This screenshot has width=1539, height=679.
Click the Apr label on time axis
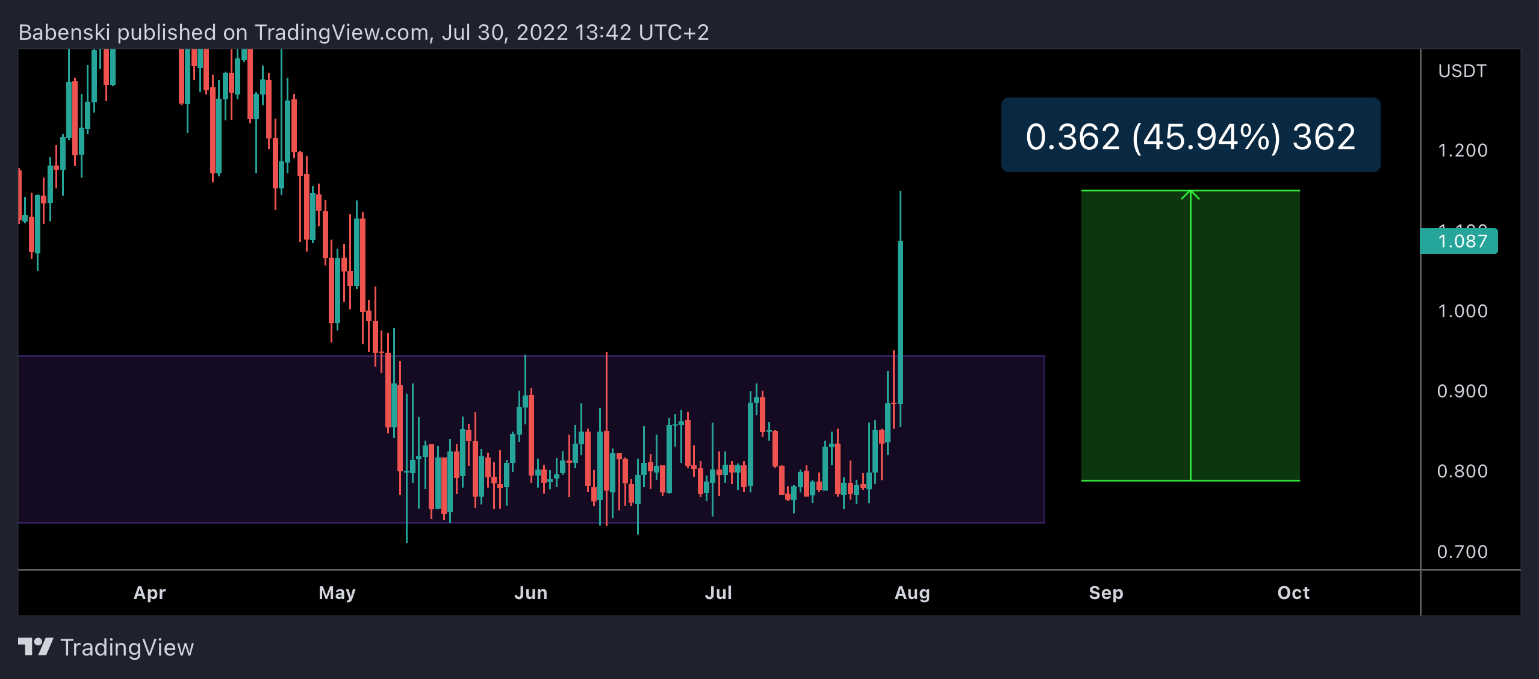[149, 593]
